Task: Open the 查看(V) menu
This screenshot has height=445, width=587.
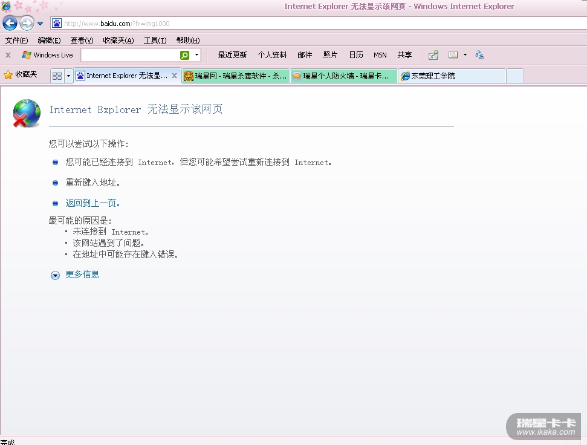Action: 82,41
